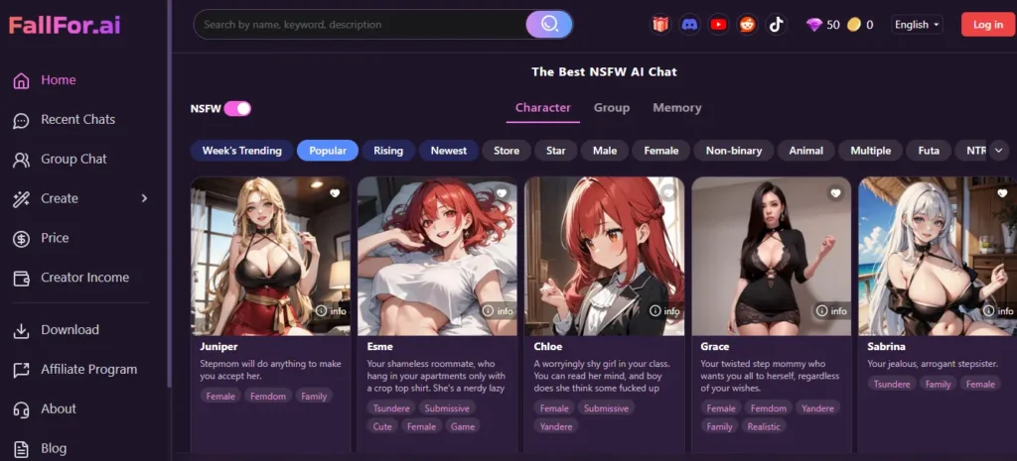The width and height of the screenshot is (1017, 461).
Task: Open Recent Chats from the sidebar
Action: coord(77,120)
